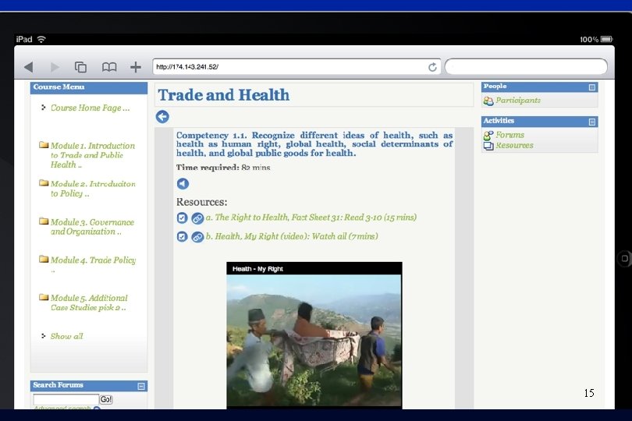Screen dimensions: 632x421
Task: Click folder icon of Module 5
Action: click(44, 297)
